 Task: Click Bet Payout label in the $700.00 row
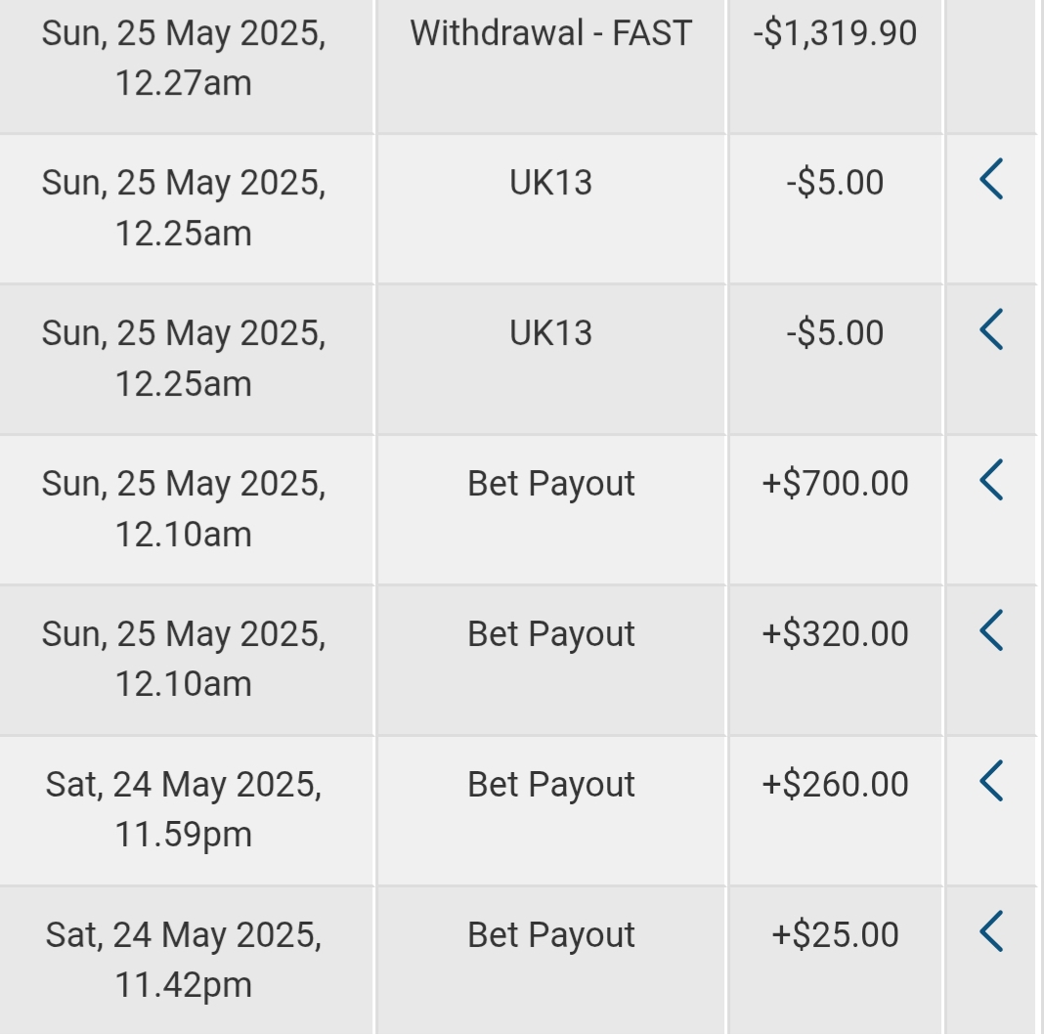point(550,484)
